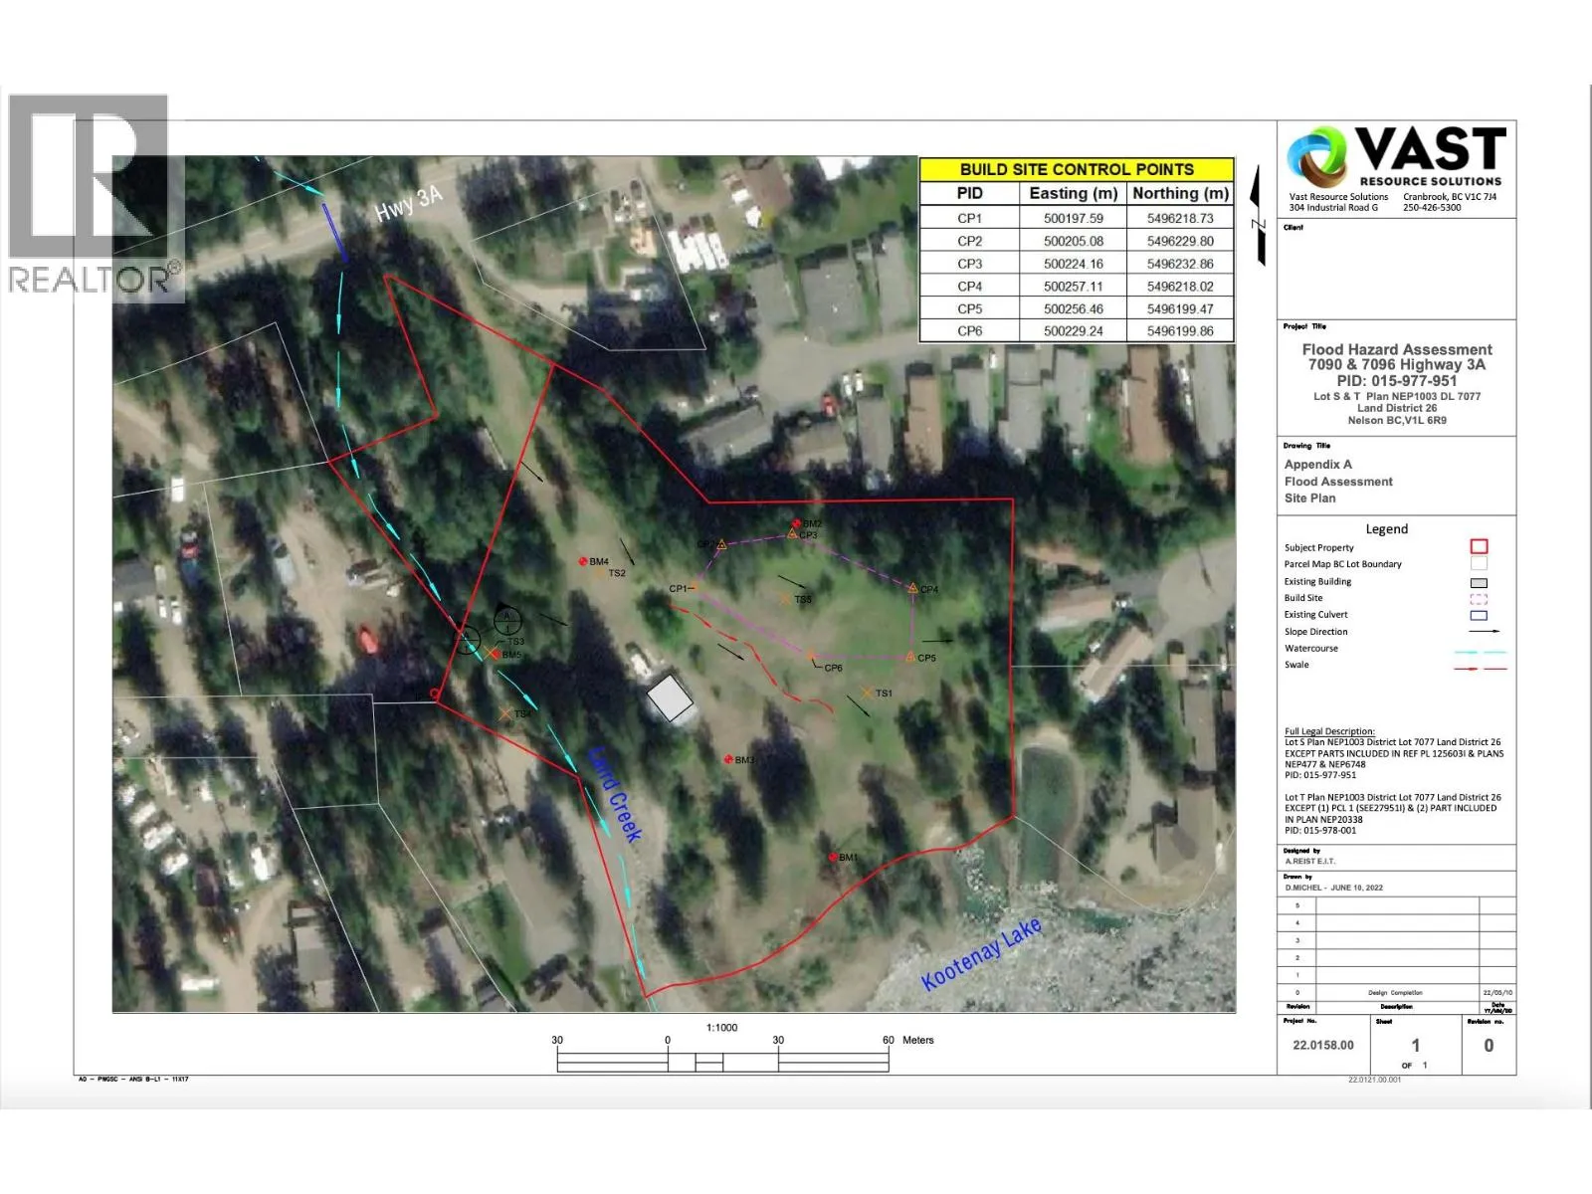Select the BM1 benchmark marker

[833, 857]
